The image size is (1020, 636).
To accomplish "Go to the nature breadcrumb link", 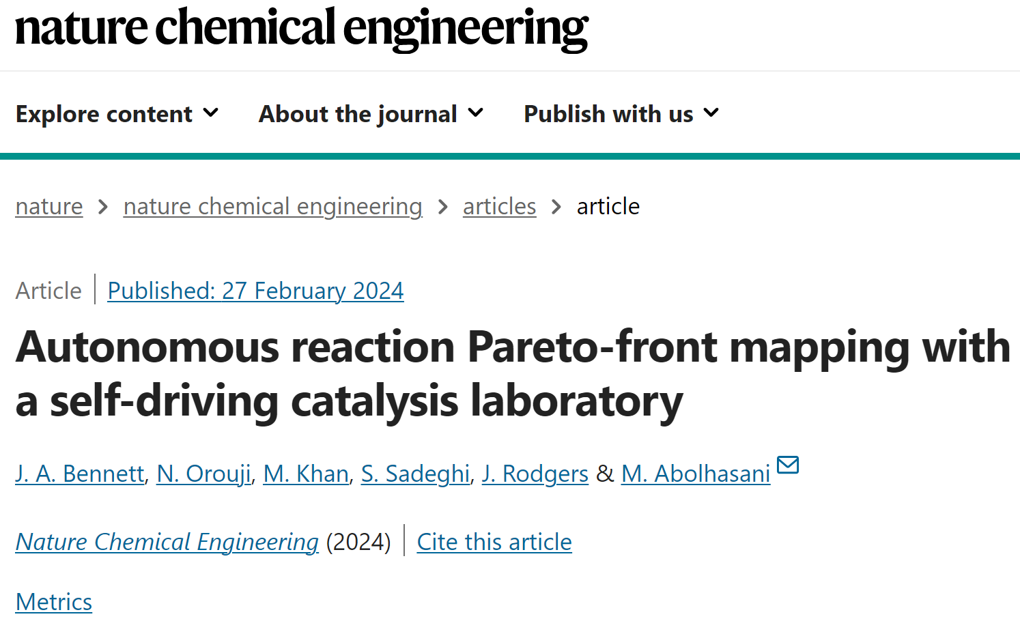I will 49,206.
